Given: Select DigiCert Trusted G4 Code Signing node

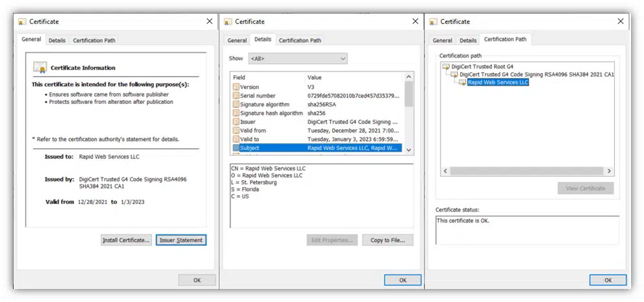Looking at the screenshot, I should pos(536,75).
